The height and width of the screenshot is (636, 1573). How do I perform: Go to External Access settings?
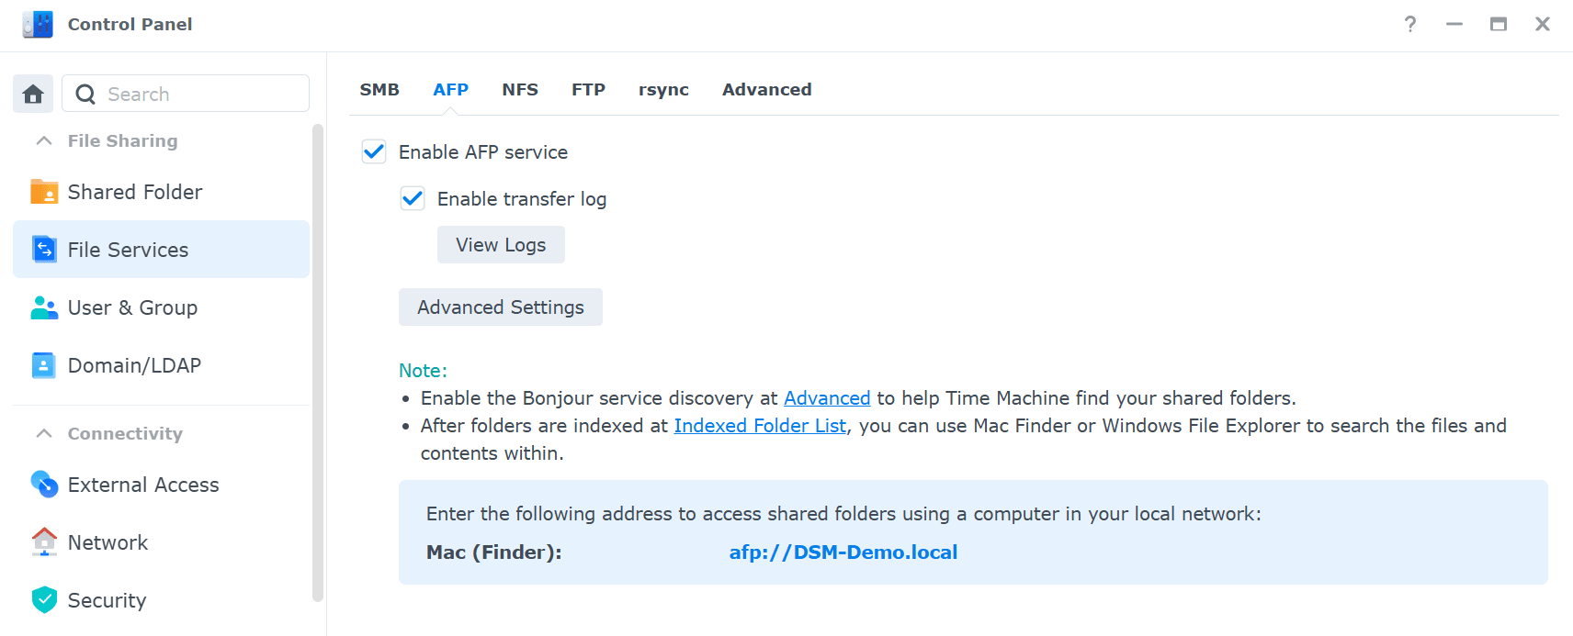pyautogui.click(x=161, y=485)
